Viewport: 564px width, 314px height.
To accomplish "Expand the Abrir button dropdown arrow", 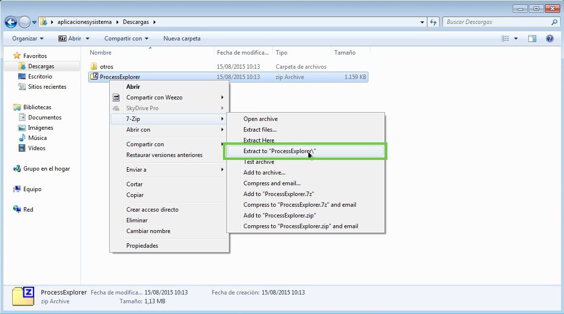I will tap(87, 39).
